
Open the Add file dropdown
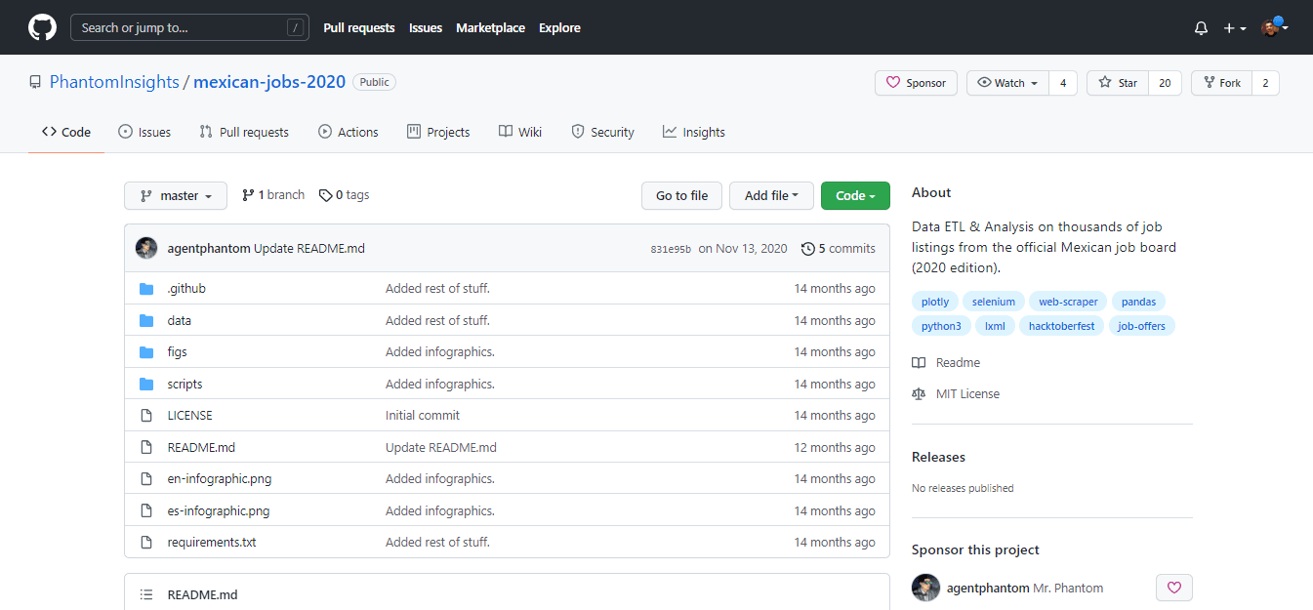coord(771,195)
